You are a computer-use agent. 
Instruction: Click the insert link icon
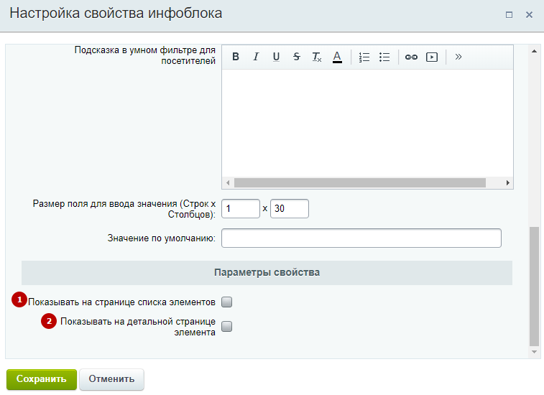pos(411,57)
